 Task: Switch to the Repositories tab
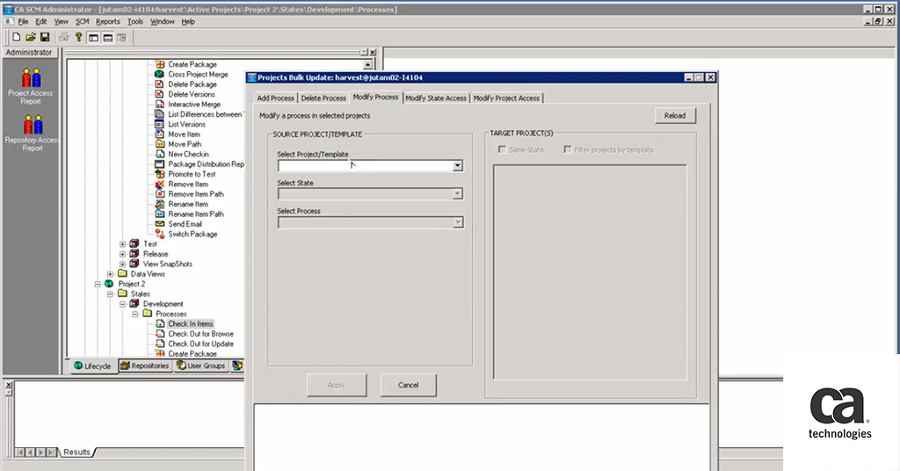(144, 366)
